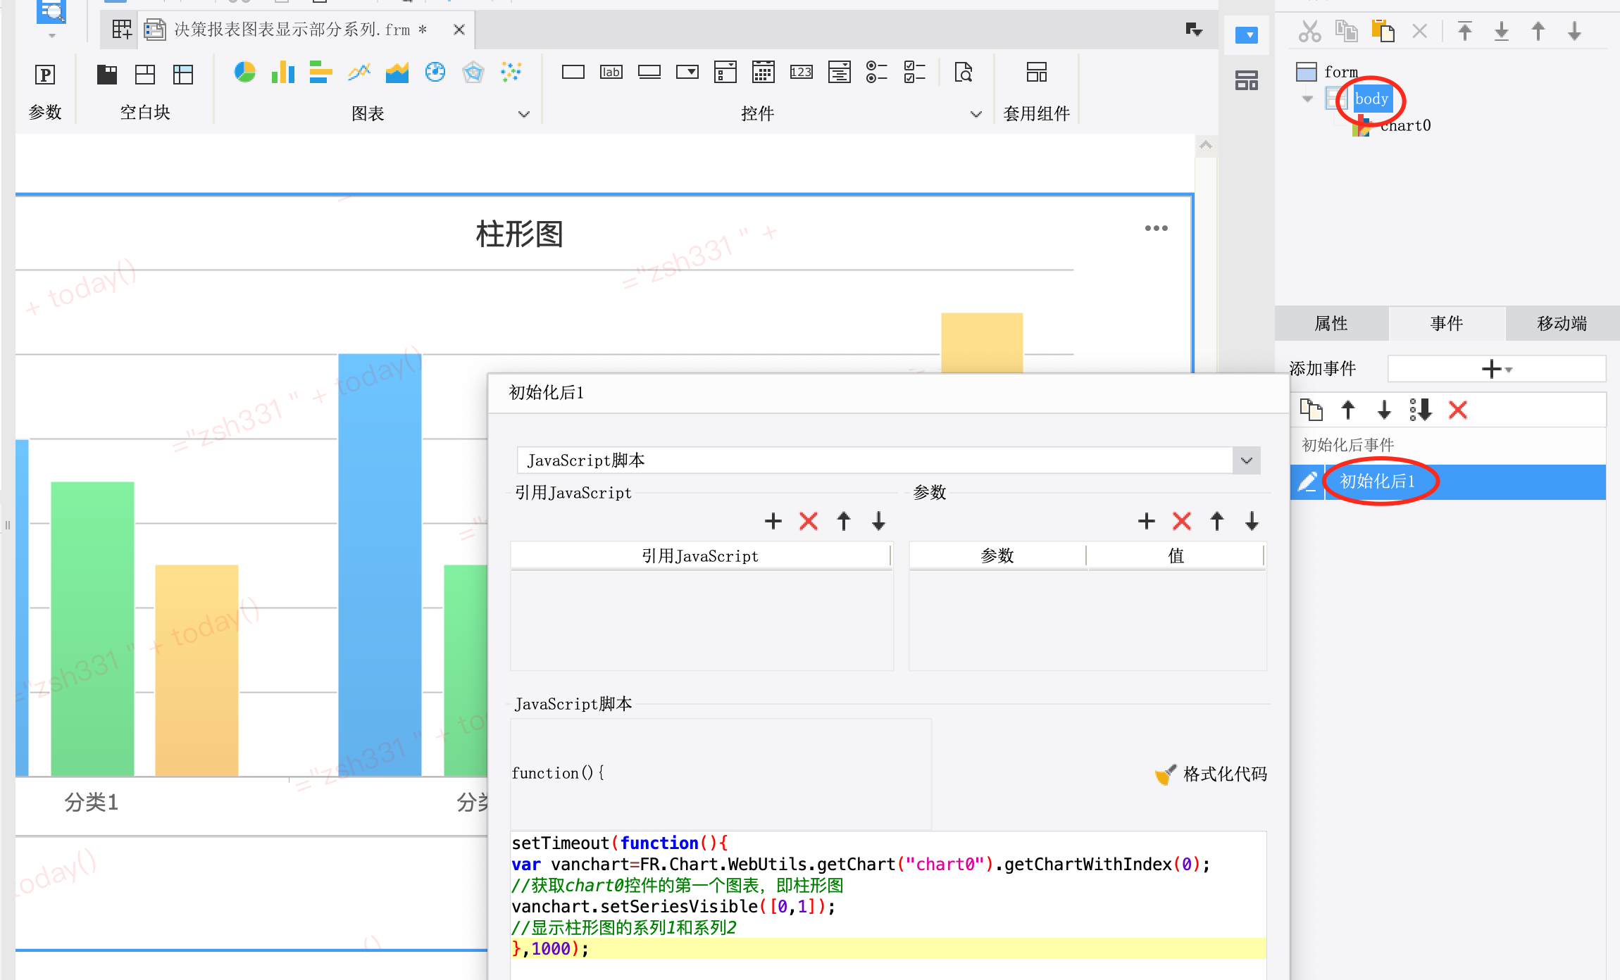Click the paste clipboard icon
The image size is (1620, 980).
[x=1383, y=32]
